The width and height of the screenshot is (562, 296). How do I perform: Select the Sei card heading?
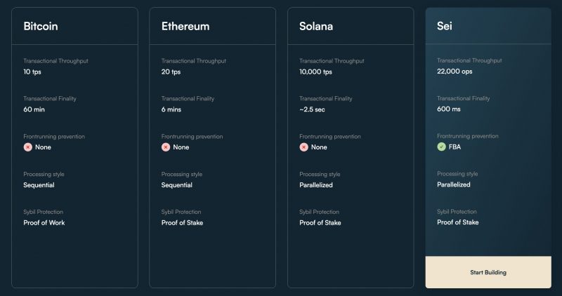click(x=445, y=26)
